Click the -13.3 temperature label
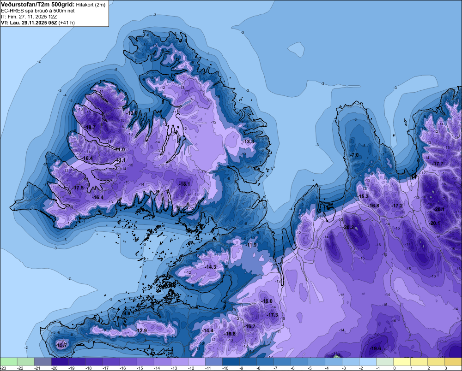Image resolution: width=462 pixels, height=371 pixels. (248, 141)
